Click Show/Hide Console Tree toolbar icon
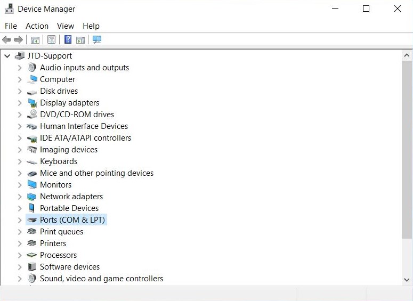This screenshot has width=413, height=301. pos(35,40)
